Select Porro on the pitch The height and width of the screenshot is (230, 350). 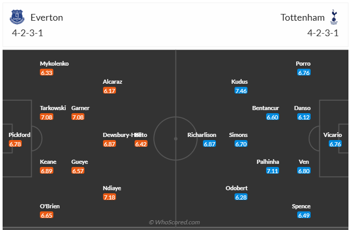[x=303, y=64]
